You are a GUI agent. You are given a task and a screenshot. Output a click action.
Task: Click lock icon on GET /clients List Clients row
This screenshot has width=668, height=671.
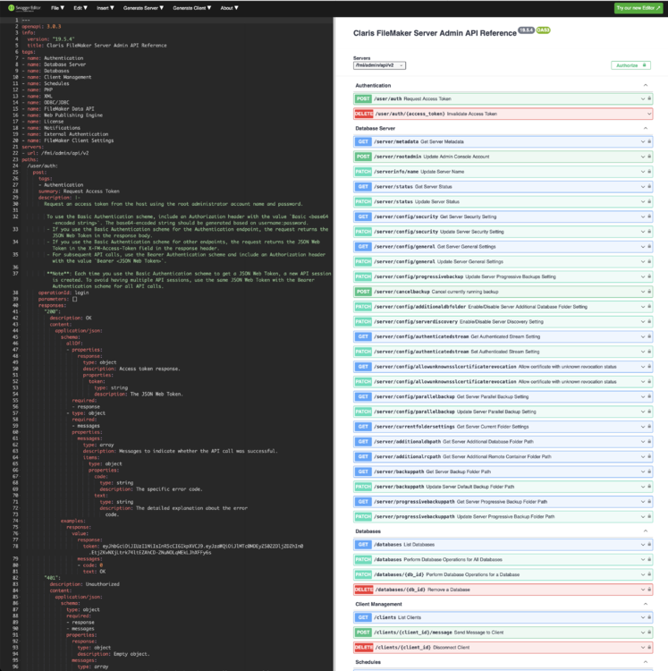(x=649, y=617)
